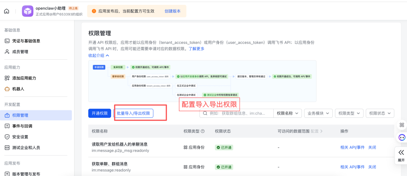This screenshot has width=407, height=176.
Task: Open 权限名称 search-type dropdown
Action: click(x=287, y=113)
